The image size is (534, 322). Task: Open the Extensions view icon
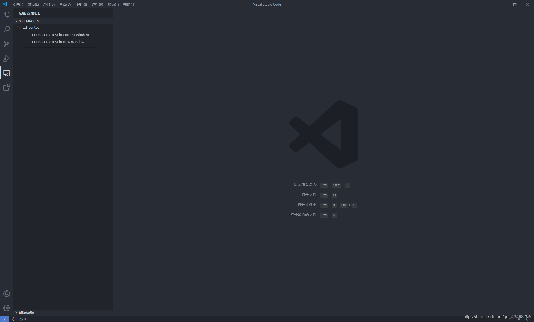7,88
